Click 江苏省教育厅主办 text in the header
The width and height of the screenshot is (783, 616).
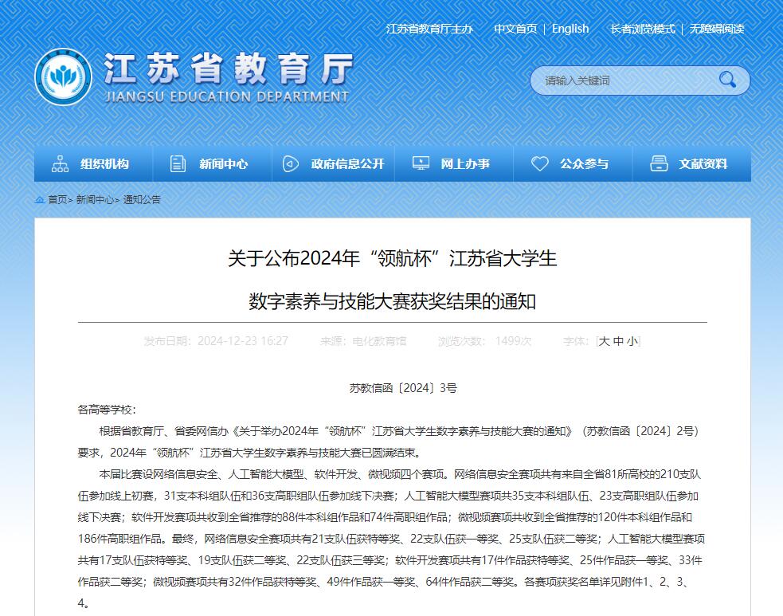[x=429, y=29]
